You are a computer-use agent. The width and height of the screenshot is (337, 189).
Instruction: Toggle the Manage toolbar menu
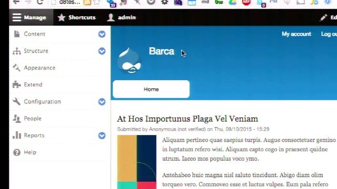click(31, 17)
